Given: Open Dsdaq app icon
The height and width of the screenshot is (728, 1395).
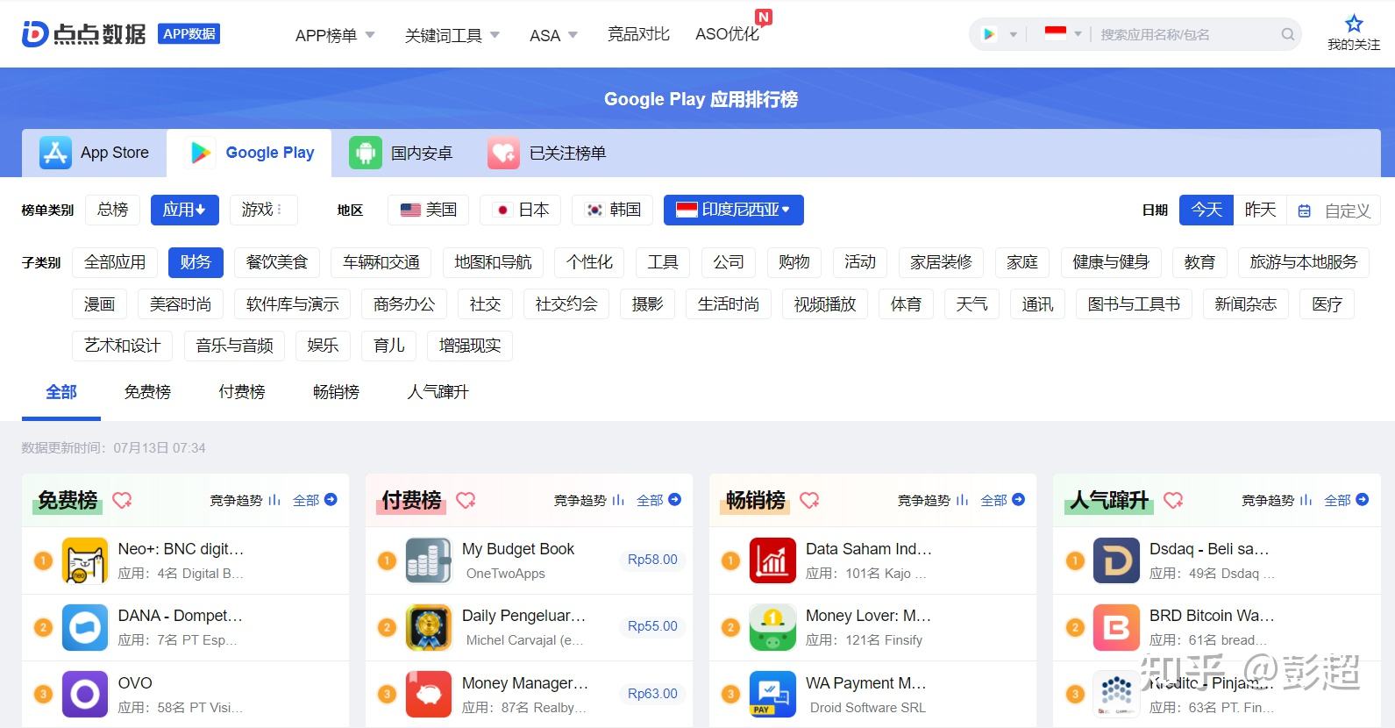Looking at the screenshot, I should pyautogui.click(x=1116, y=560).
